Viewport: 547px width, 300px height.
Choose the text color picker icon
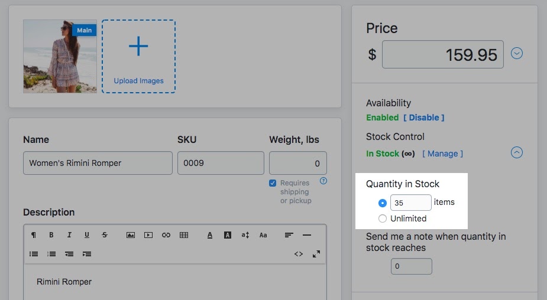(210, 235)
